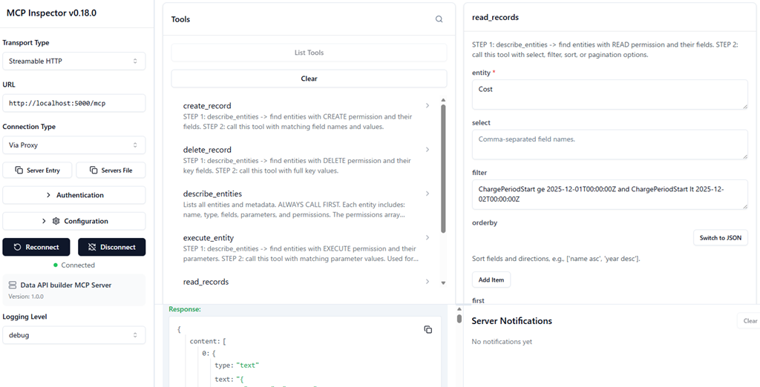Open the describe_entities tool
760x387 pixels.
click(306, 203)
